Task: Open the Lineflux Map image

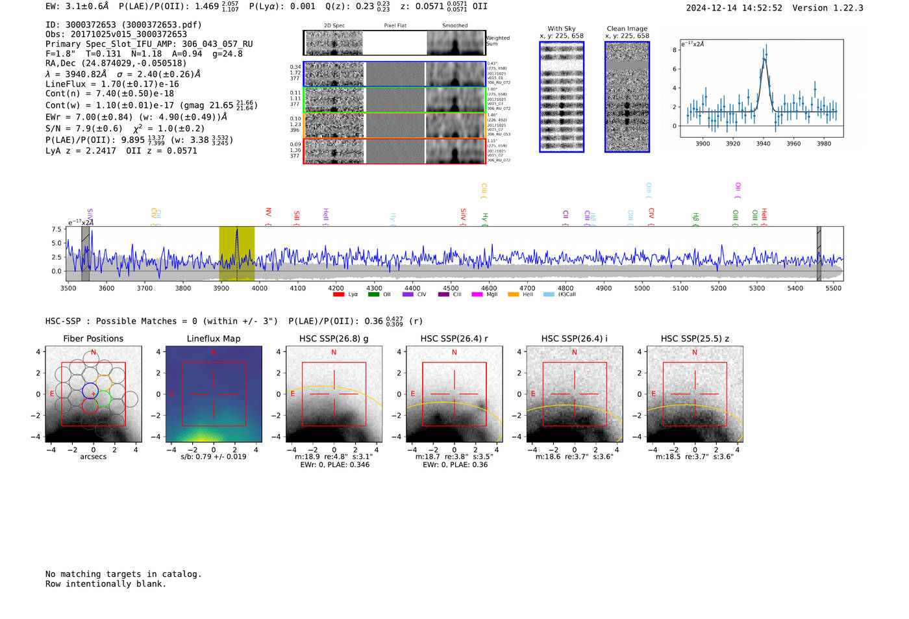Action: point(214,394)
